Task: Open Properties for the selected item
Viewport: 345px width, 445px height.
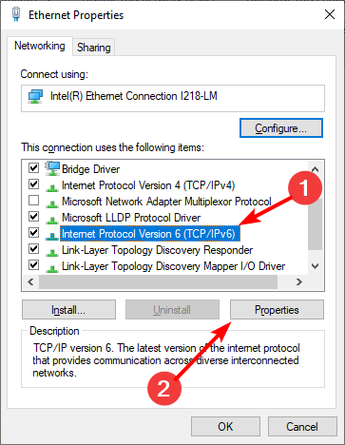Action: 277,310
